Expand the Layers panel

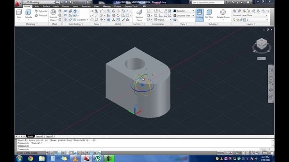(x=251, y=24)
